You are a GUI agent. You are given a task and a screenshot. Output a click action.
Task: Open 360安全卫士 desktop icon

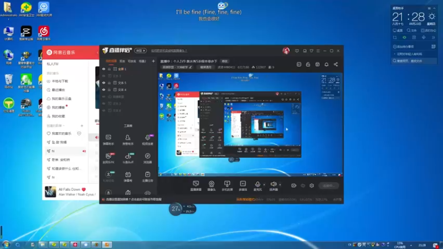tap(26, 9)
